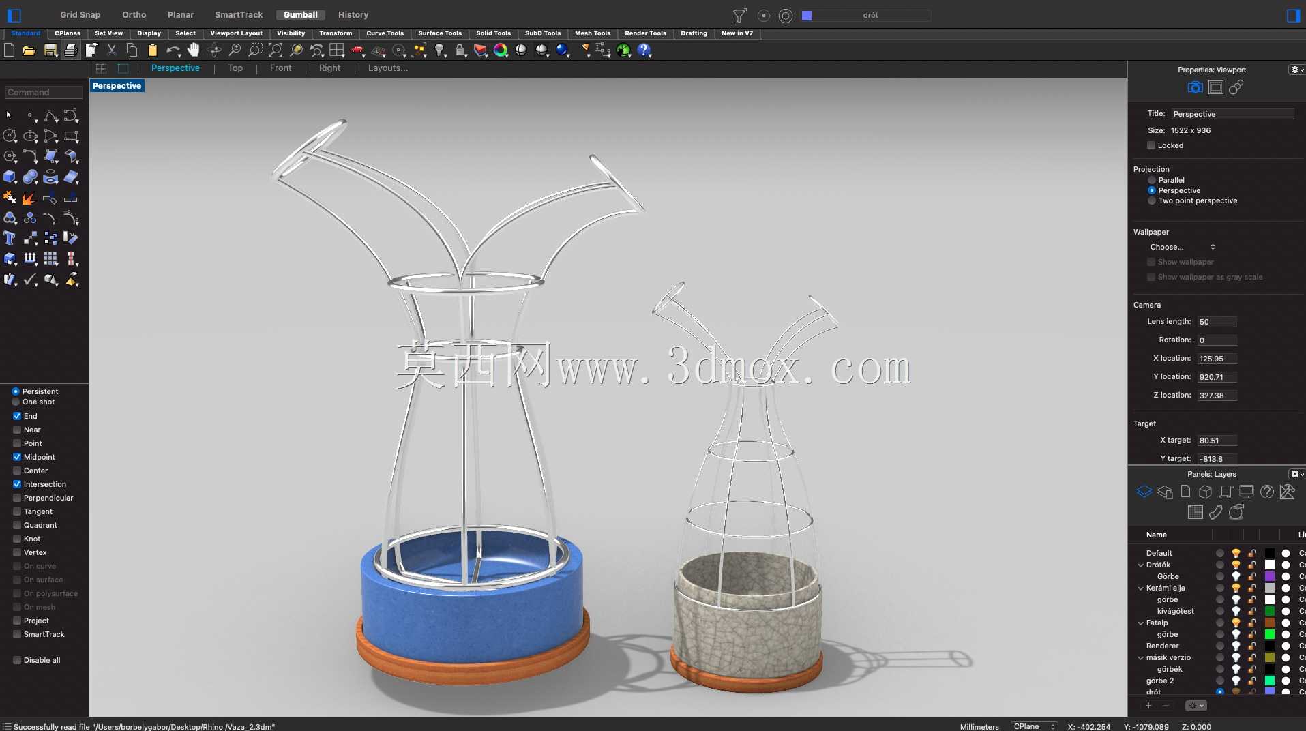
Task: Enable the Center object snap
Action: (x=17, y=471)
